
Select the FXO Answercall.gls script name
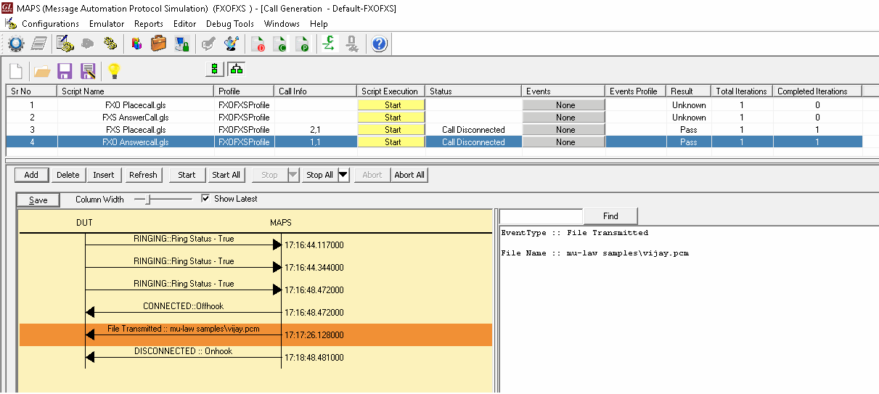pos(136,142)
